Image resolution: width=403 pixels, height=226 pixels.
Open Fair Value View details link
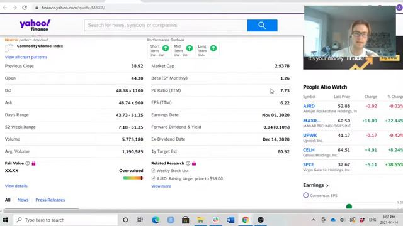pos(16,186)
